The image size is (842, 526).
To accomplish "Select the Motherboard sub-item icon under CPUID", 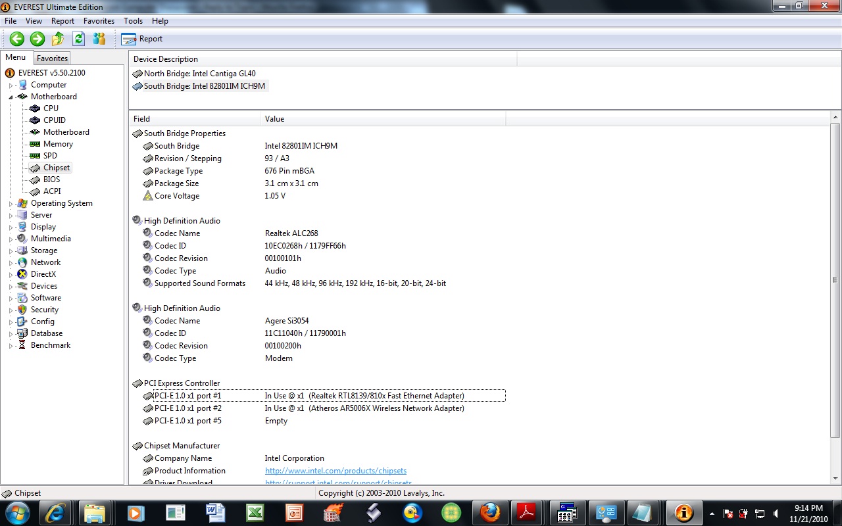I will [x=35, y=132].
